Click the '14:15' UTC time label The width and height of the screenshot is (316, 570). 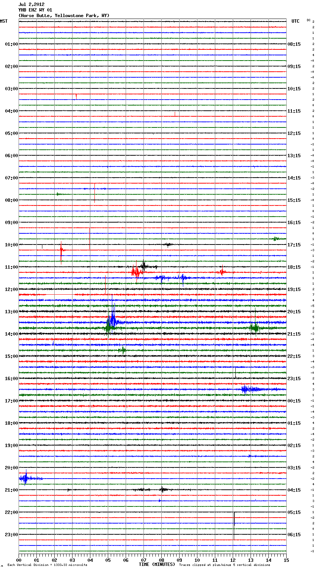294,178
